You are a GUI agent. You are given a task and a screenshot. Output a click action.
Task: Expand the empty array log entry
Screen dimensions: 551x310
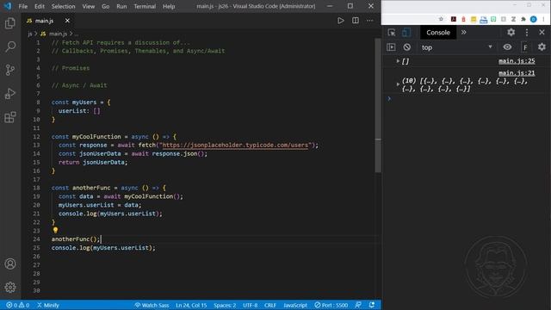point(398,61)
